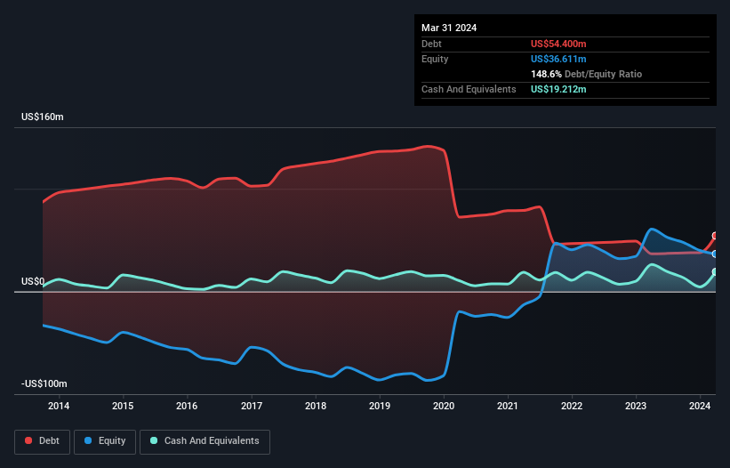Select teal Cash endpoint marker on chart

coord(715,272)
